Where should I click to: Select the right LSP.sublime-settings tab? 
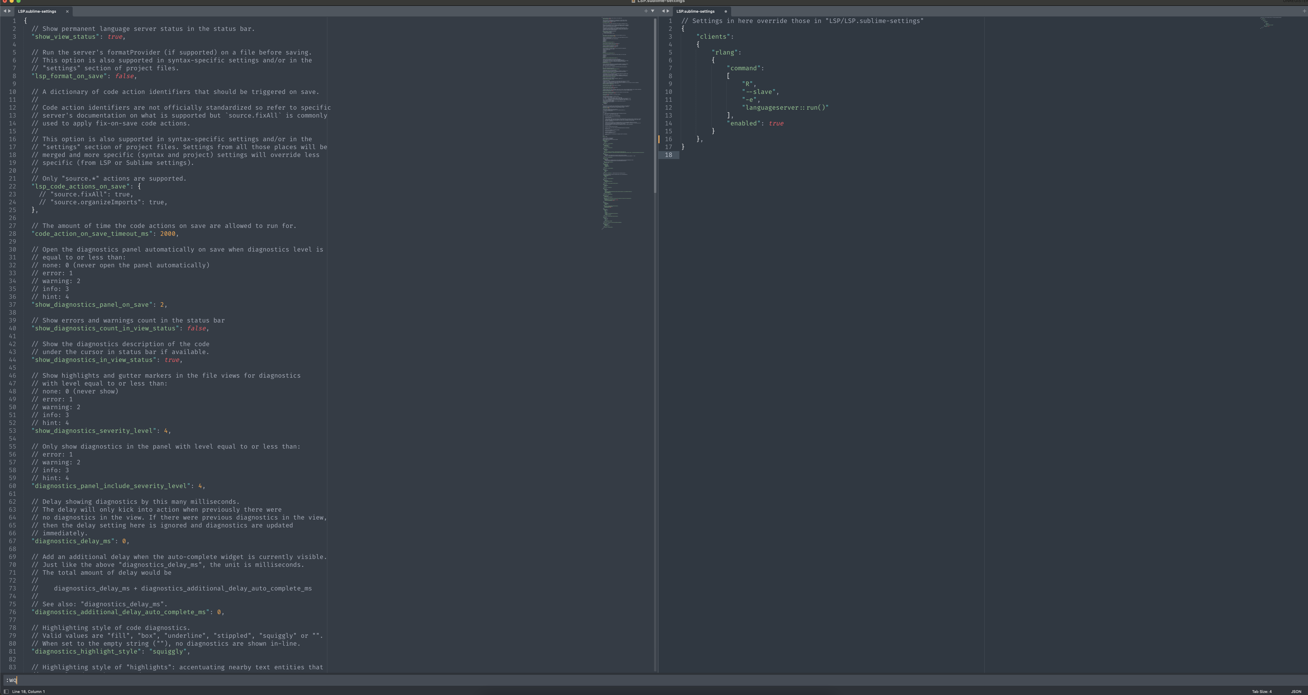[x=695, y=11]
